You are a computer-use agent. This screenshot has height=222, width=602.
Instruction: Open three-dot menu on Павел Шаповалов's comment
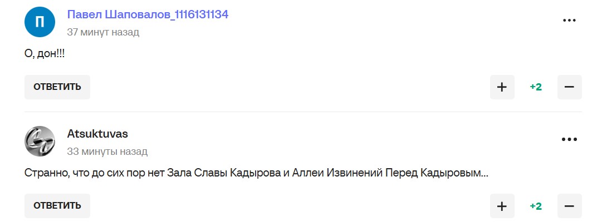(569, 21)
